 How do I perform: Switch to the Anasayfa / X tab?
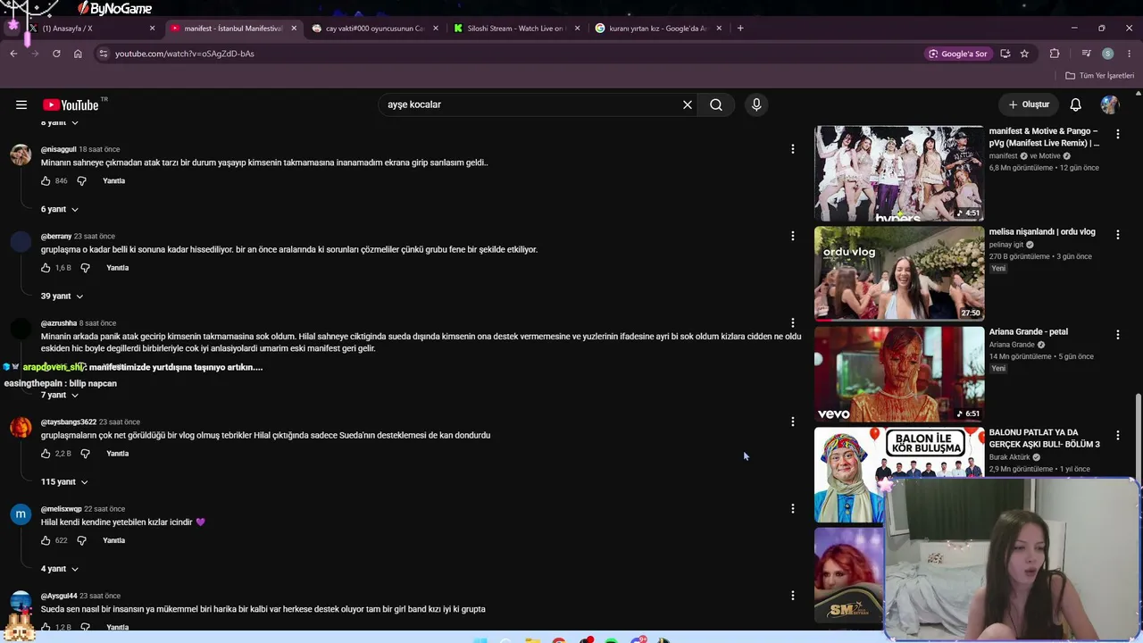pyautogui.click(x=89, y=29)
